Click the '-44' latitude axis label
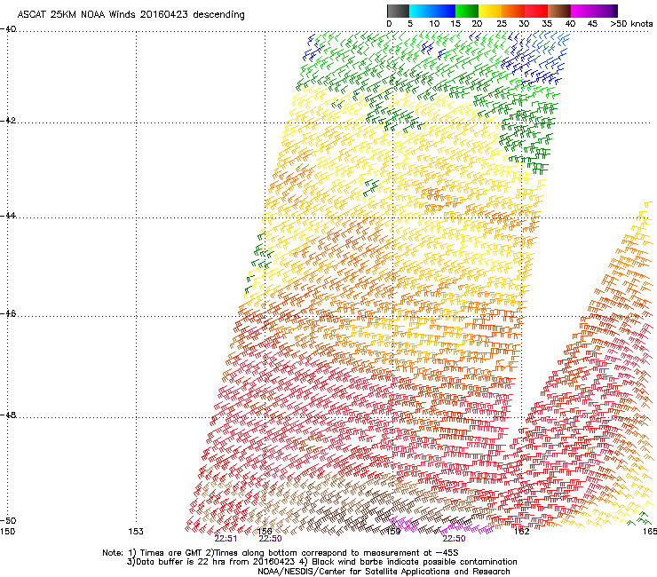 pos(8,216)
